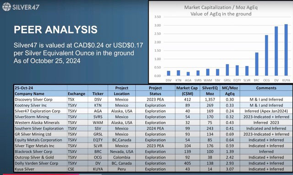Click the red video progress bar

[x=41, y=175]
